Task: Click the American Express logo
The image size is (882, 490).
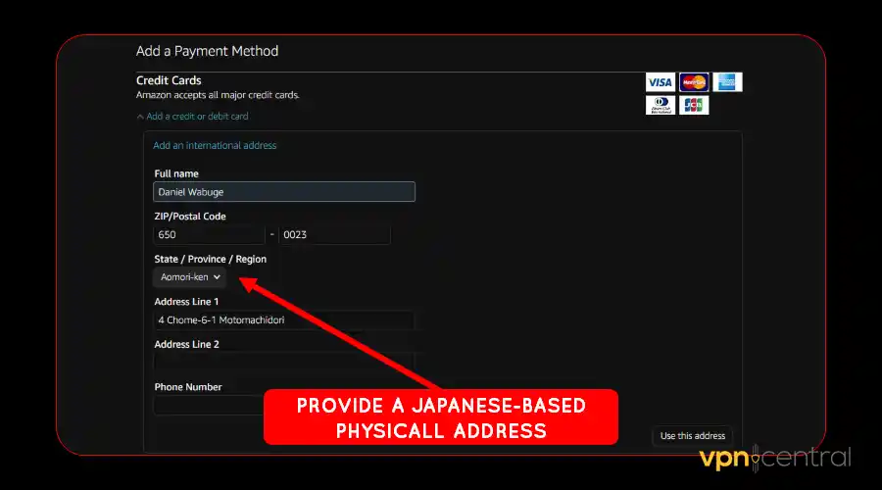Action: point(727,82)
